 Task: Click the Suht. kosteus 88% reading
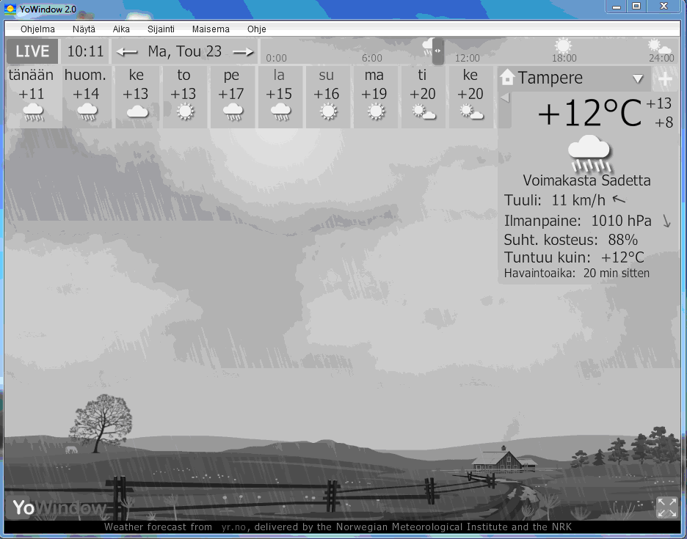[571, 240]
